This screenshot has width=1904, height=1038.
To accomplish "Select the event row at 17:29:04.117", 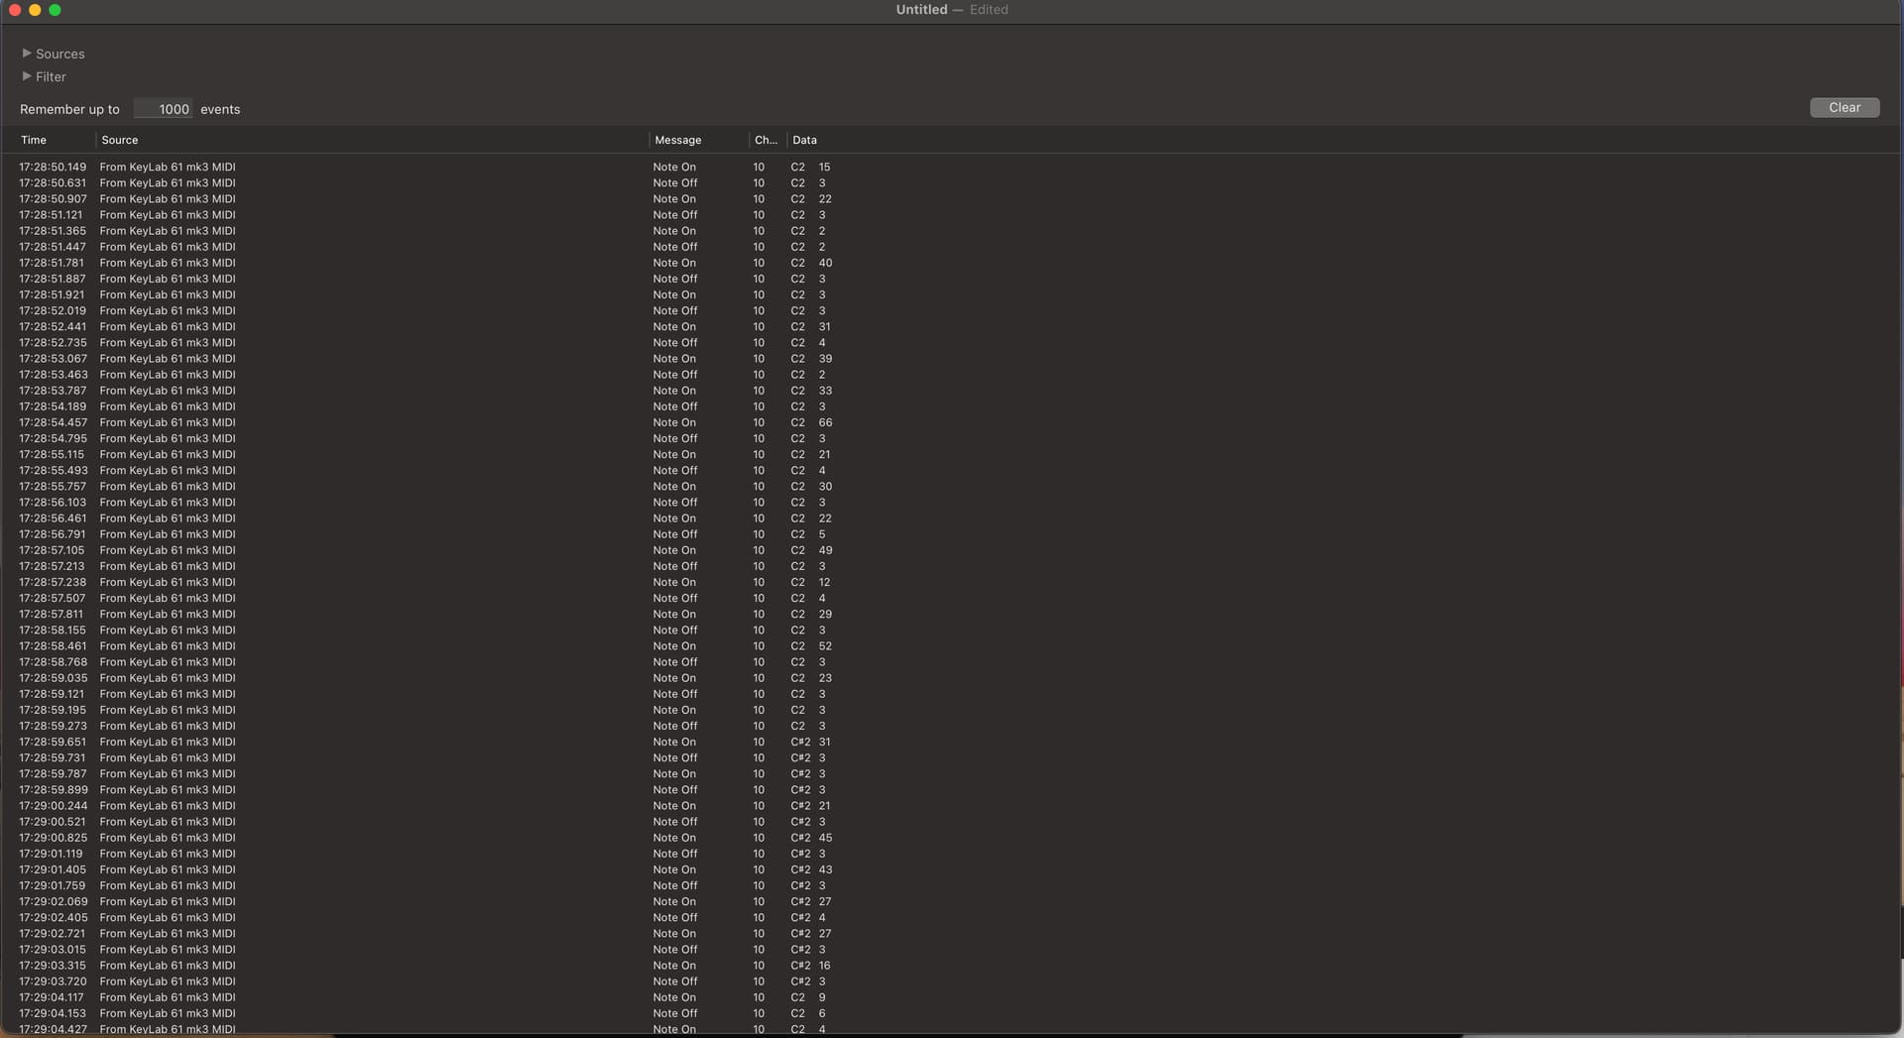I will [397, 997].
